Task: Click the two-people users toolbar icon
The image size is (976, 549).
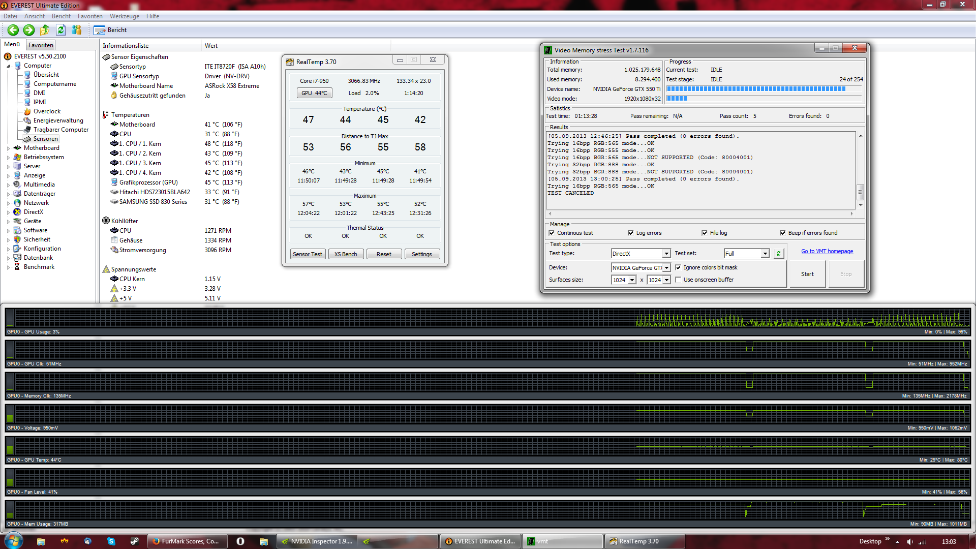Action: tap(77, 30)
